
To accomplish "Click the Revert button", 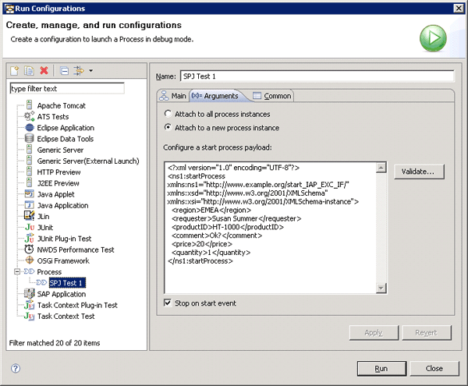I will [x=426, y=333].
